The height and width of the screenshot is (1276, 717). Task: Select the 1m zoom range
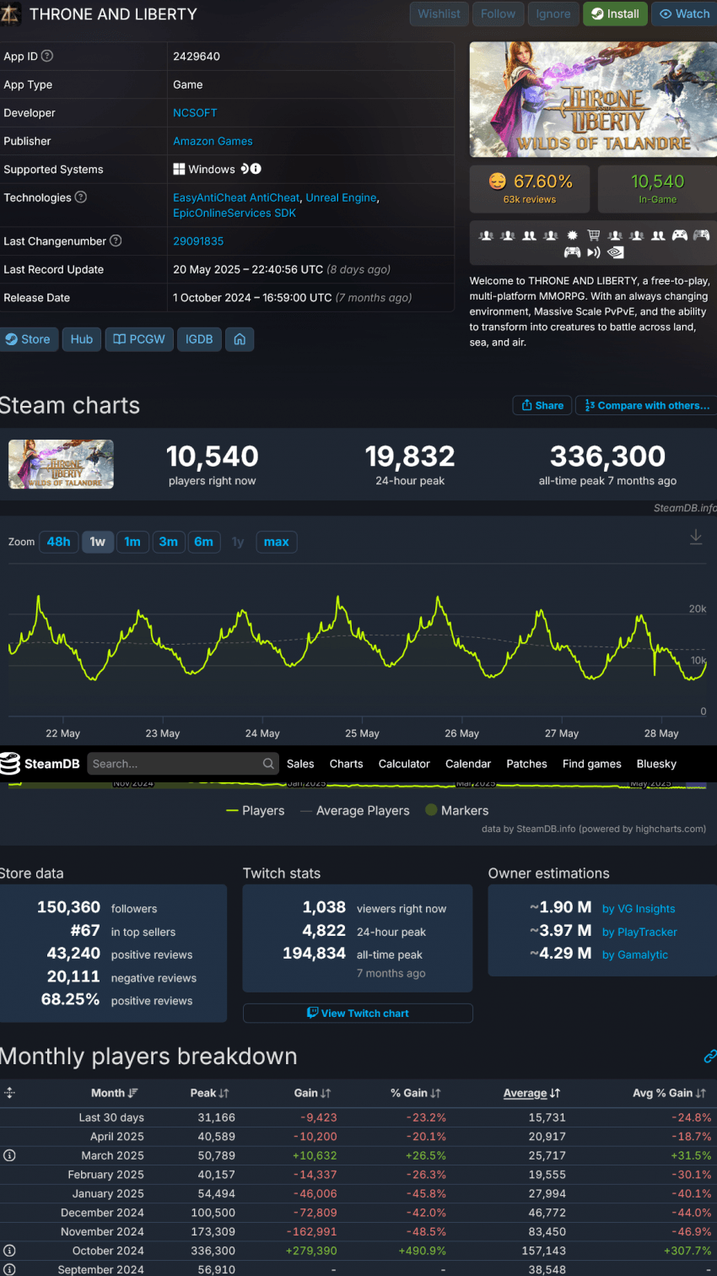(132, 542)
